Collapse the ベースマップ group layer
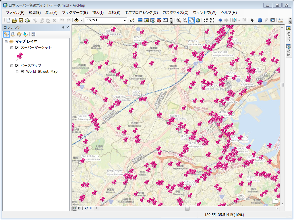 pos(11,66)
